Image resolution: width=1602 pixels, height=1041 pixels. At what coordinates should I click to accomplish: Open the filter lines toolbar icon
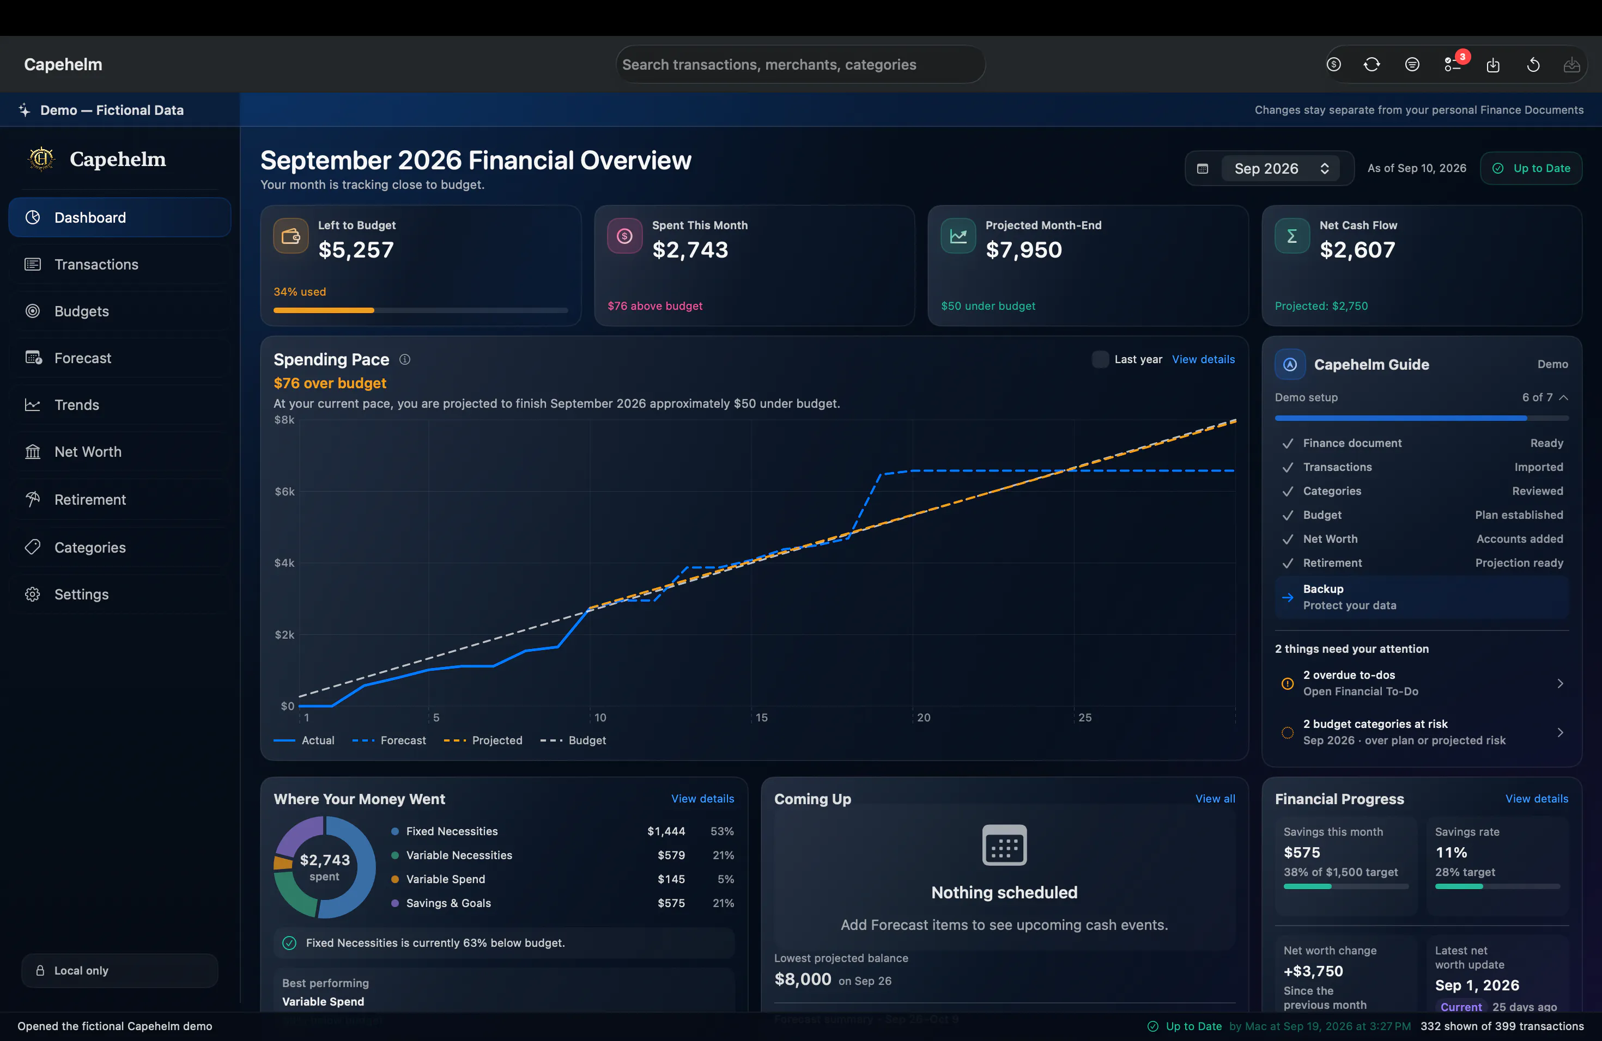[1412, 65]
